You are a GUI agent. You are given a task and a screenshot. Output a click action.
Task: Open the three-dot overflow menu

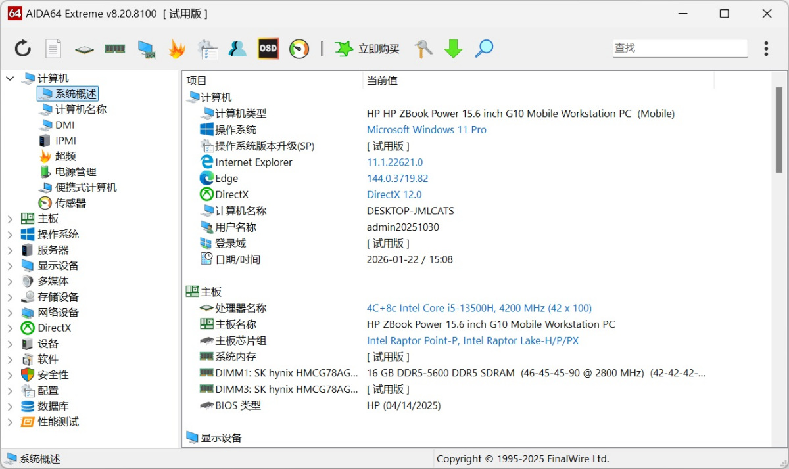766,48
